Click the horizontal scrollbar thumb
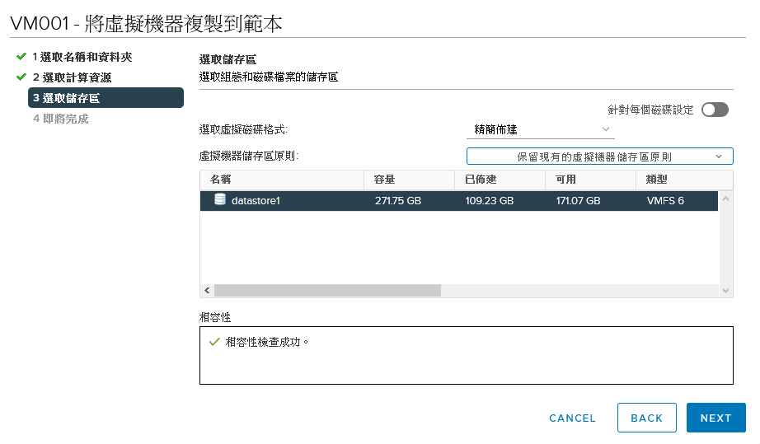 point(327,291)
